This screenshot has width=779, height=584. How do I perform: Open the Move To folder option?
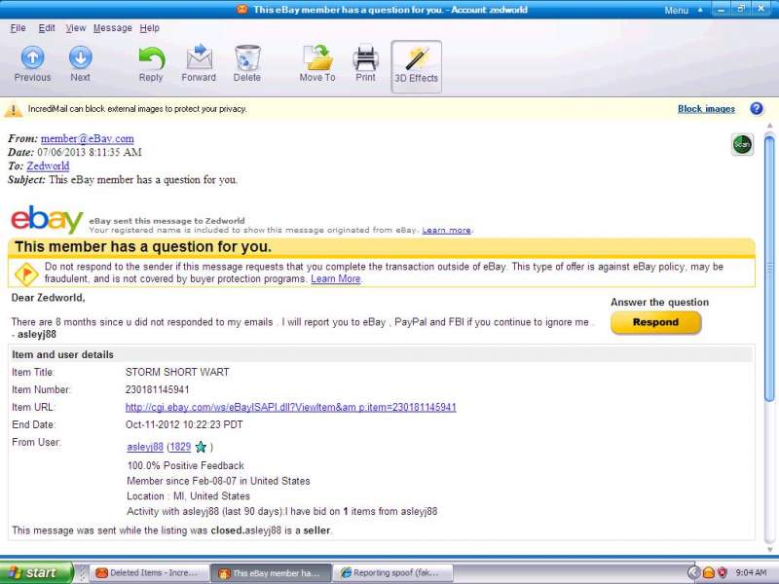tap(316, 64)
